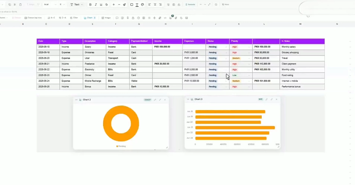Open the Arial font dropdown
The image size is (355, 185).
tap(50, 5)
